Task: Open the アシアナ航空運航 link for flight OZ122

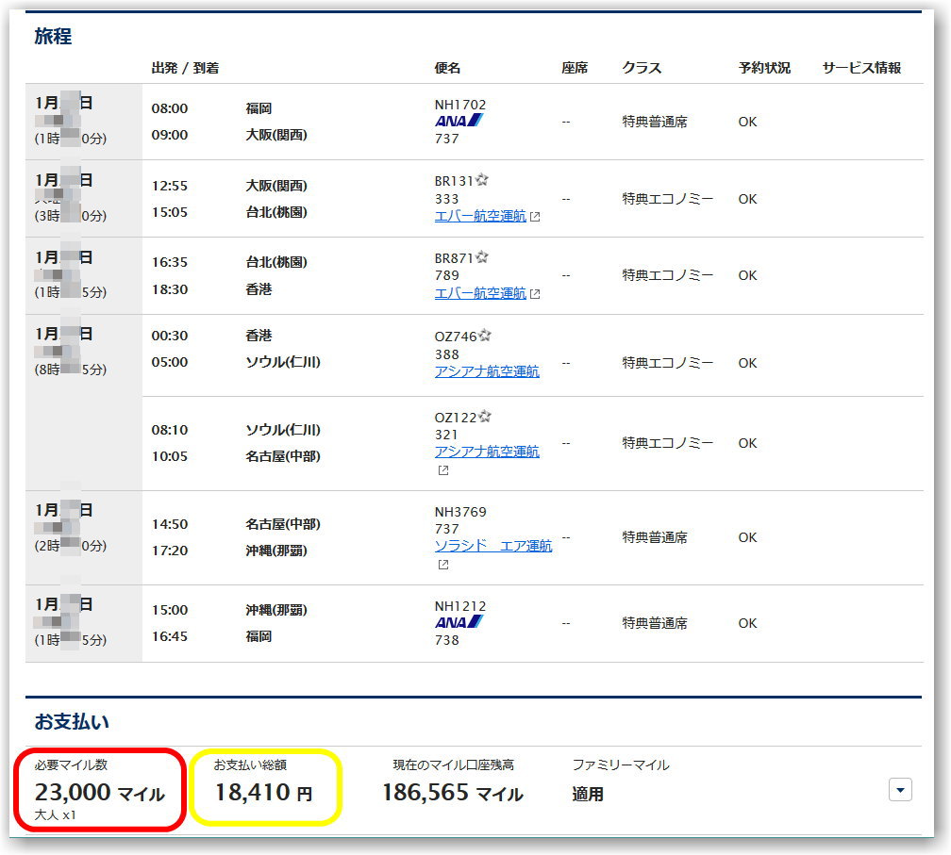Action: pyautogui.click(x=489, y=451)
